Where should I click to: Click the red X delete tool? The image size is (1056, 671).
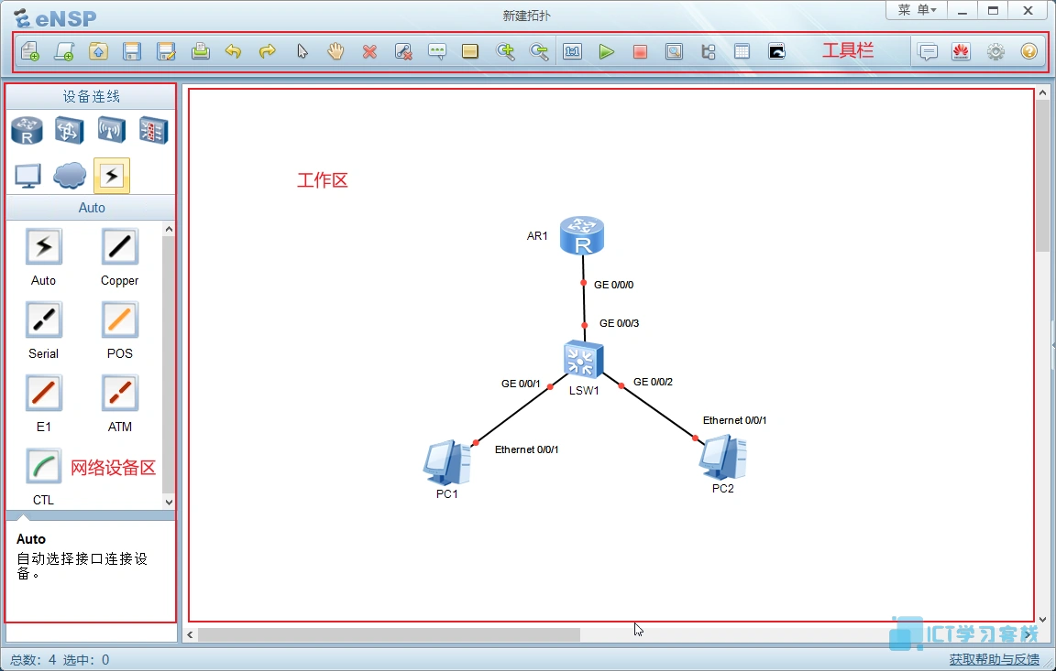[369, 52]
